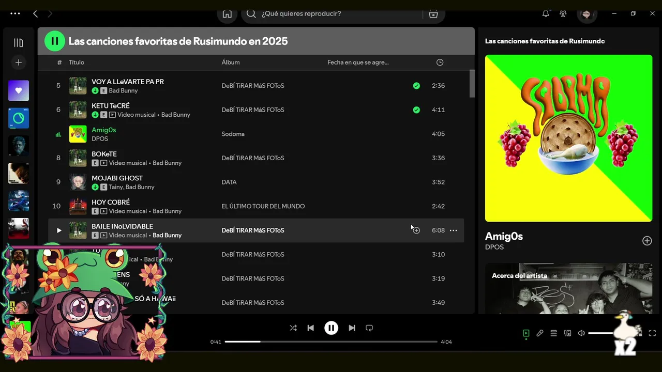
Task: Enter full screen player mode
Action: [x=652, y=333]
